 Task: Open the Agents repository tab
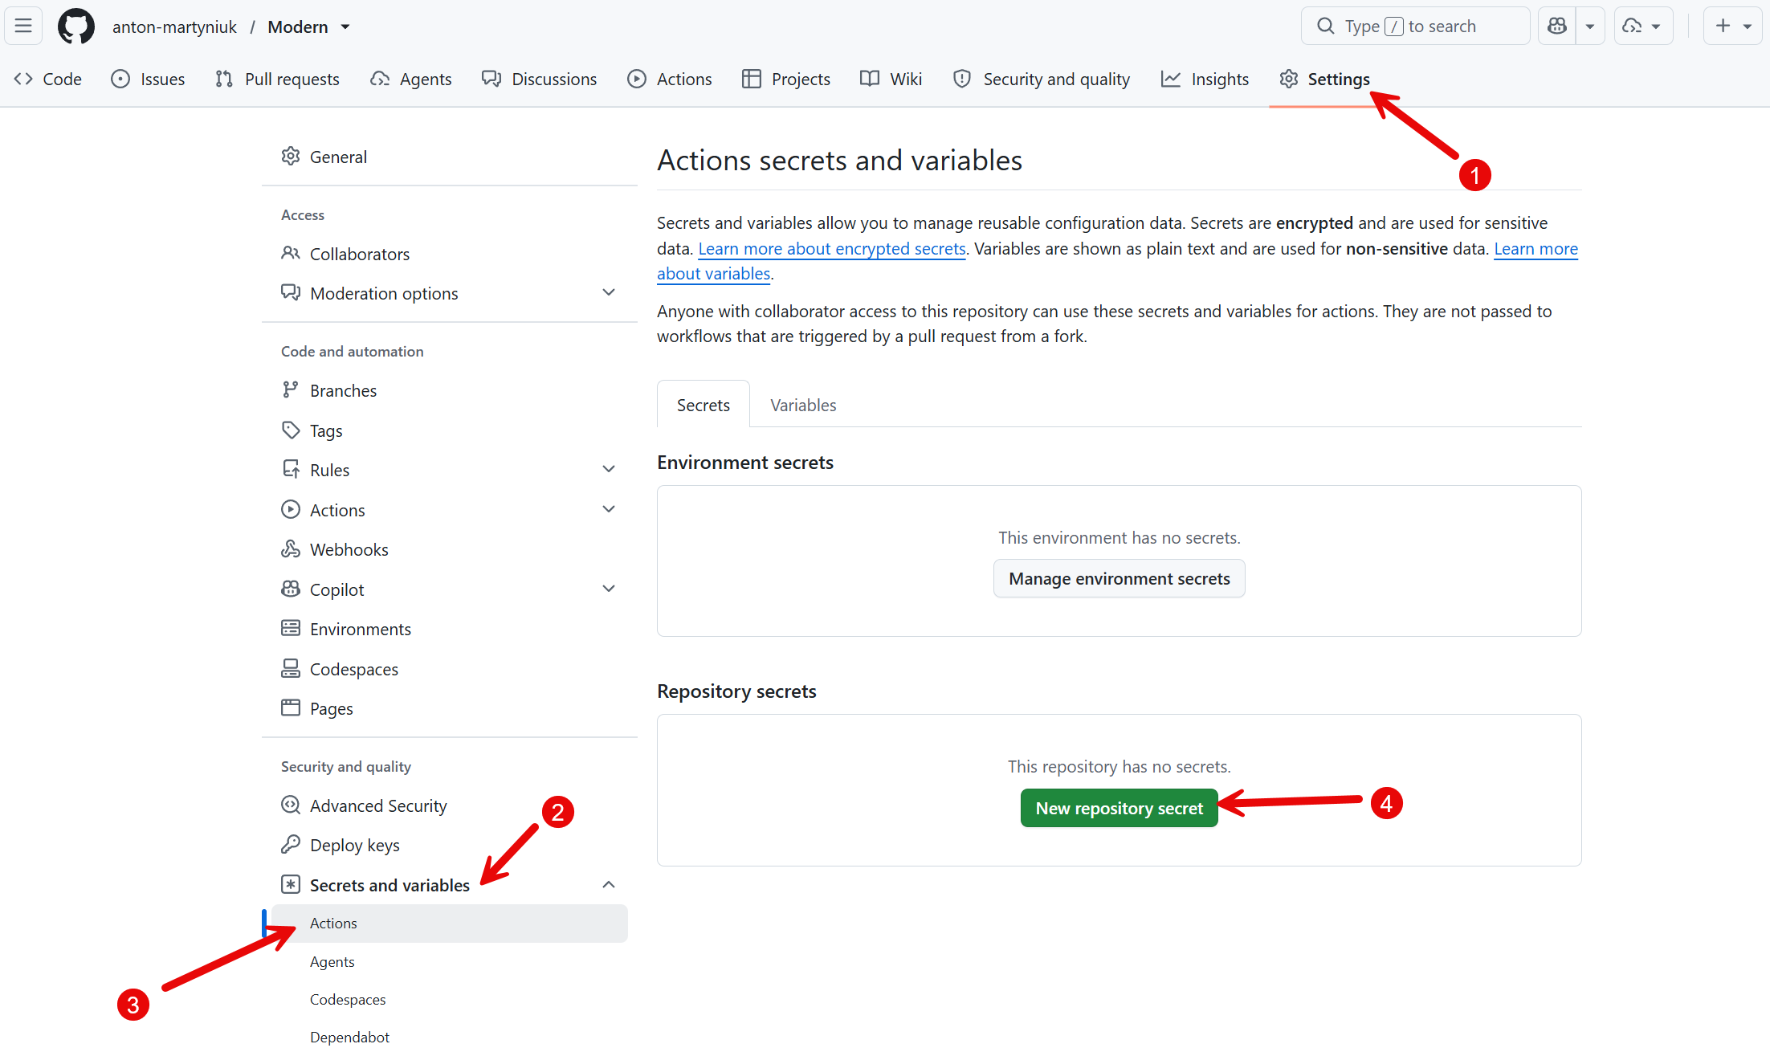[x=411, y=79]
